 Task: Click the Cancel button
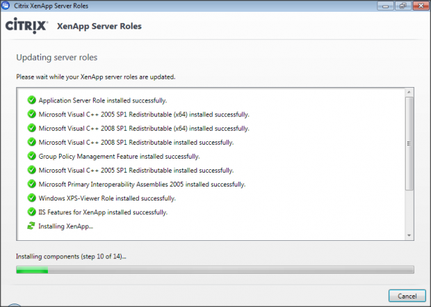point(407,296)
